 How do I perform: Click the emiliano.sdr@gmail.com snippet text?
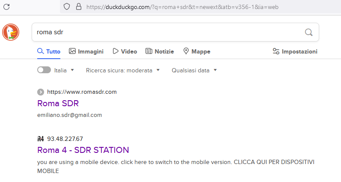[x=69, y=115]
